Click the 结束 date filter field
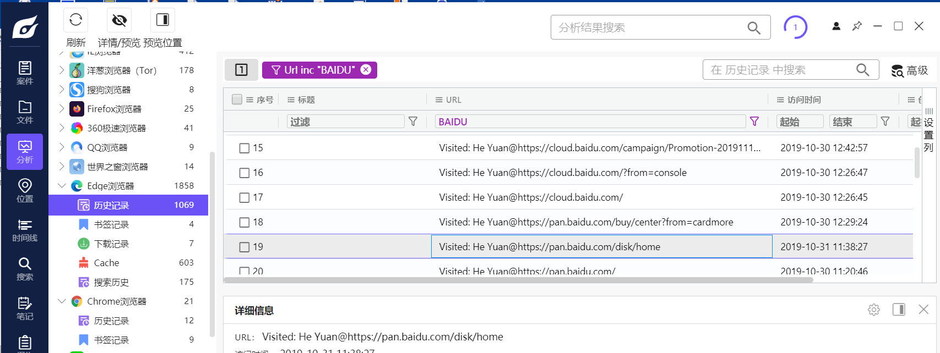The image size is (940, 353). (x=853, y=122)
